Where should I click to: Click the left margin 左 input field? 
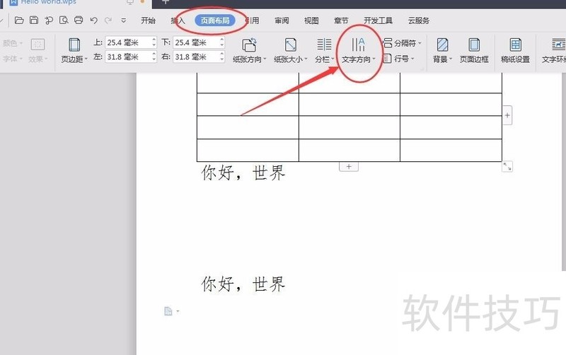click(128, 57)
